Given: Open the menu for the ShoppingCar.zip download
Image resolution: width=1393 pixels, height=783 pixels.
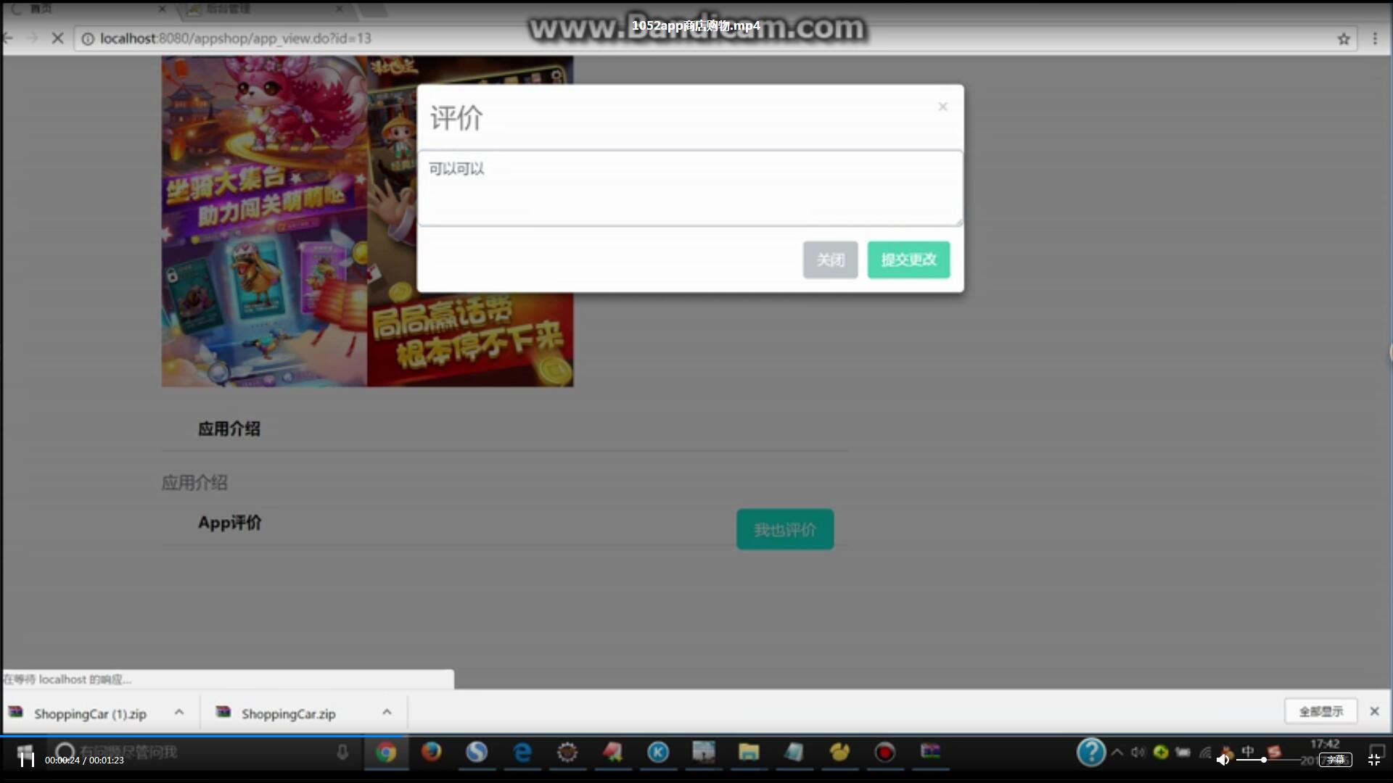Looking at the screenshot, I should click(387, 712).
